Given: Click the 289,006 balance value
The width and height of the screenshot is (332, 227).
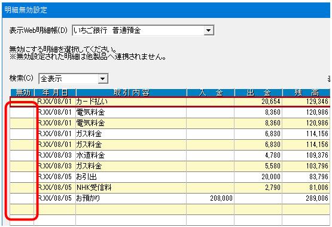Looking at the screenshot, I should point(317,198).
